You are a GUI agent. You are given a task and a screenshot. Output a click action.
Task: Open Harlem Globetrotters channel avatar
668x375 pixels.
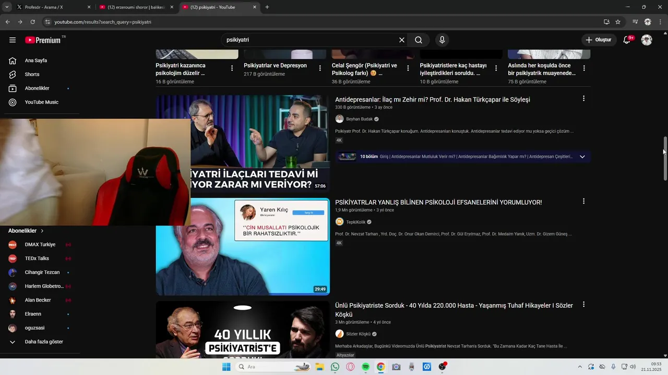pyautogui.click(x=13, y=286)
